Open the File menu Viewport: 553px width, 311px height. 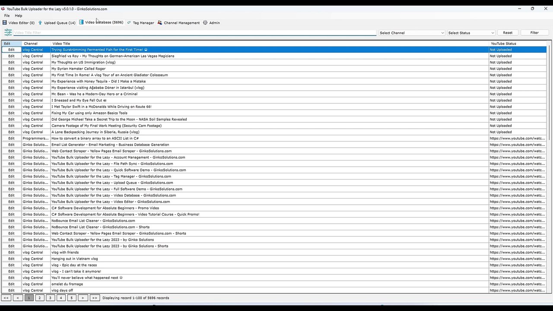point(7,16)
